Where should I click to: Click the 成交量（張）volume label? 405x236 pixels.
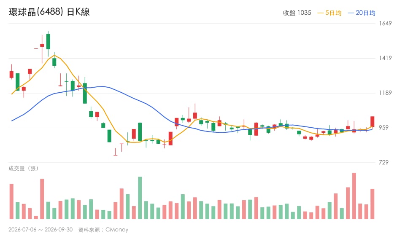point(24,169)
